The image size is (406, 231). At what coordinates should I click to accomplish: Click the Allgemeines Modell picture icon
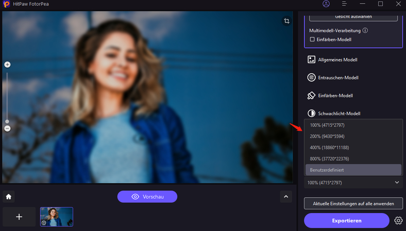[x=311, y=60]
